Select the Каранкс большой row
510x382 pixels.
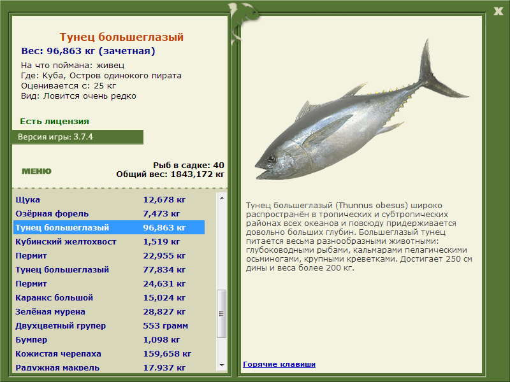pos(109,297)
